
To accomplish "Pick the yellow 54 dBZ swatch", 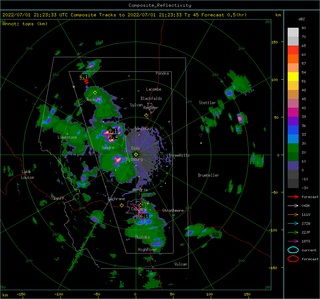I will [293, 76].
